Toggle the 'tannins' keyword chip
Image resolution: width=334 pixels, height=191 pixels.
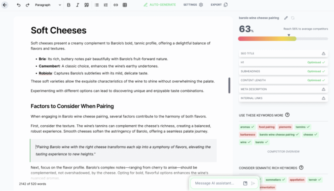[x=302, y=127]
